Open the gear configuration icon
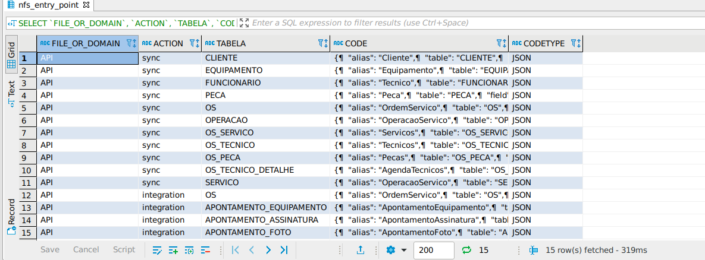The width and height of the screenshot is (705, 260). pyautogui.click(x=391, y=250)
